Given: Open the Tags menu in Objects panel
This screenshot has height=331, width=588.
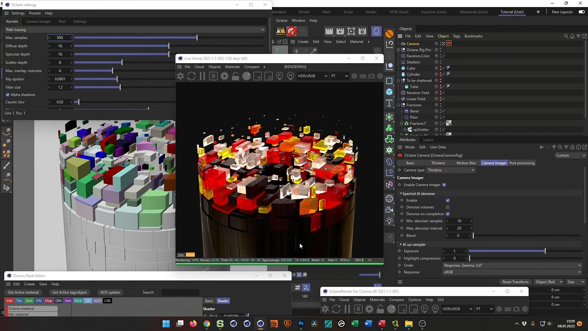Looking at the screenshot, I should coord(456,36).
